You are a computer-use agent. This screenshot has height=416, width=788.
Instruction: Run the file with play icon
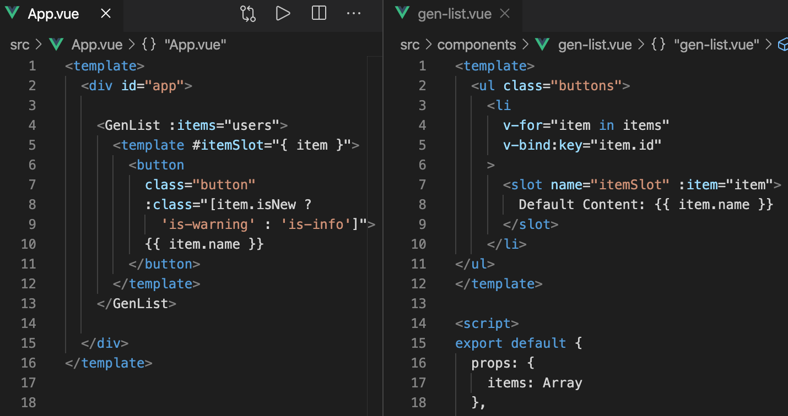coord(283,14)
